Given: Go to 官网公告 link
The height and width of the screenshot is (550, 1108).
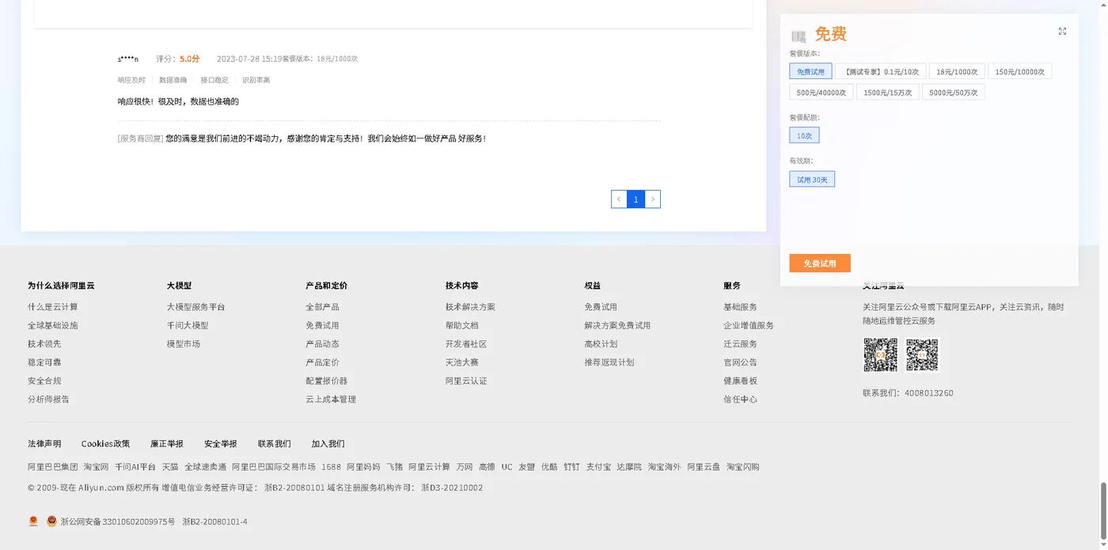Looking at the screenshot, I should [x=740, y=362].
